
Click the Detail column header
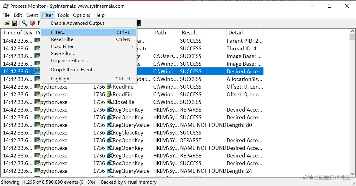[x=245, y=33]
